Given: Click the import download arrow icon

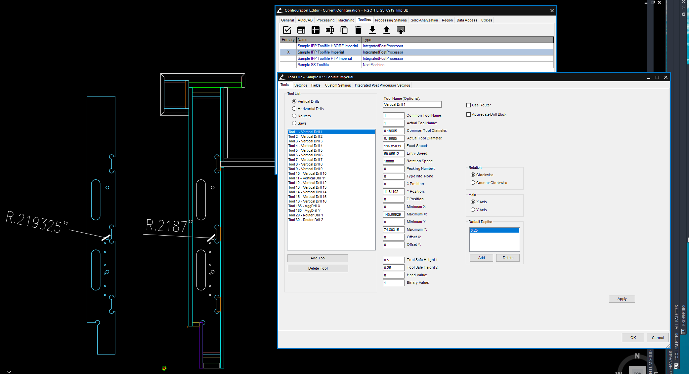Looking at the screenshot, I should pos(372,30).
